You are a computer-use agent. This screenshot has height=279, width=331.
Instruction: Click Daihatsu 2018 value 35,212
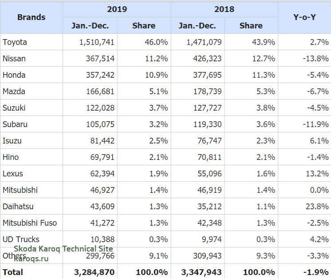[209, 207]
